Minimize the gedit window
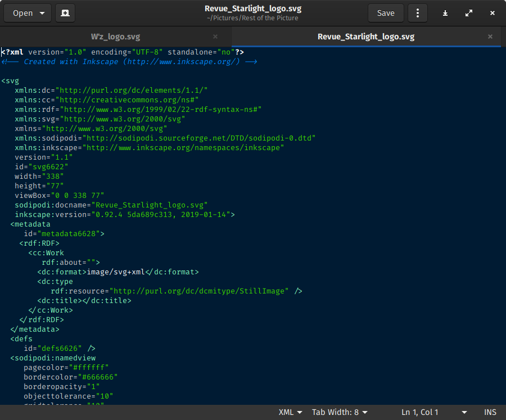 click(x=445, y=13)
